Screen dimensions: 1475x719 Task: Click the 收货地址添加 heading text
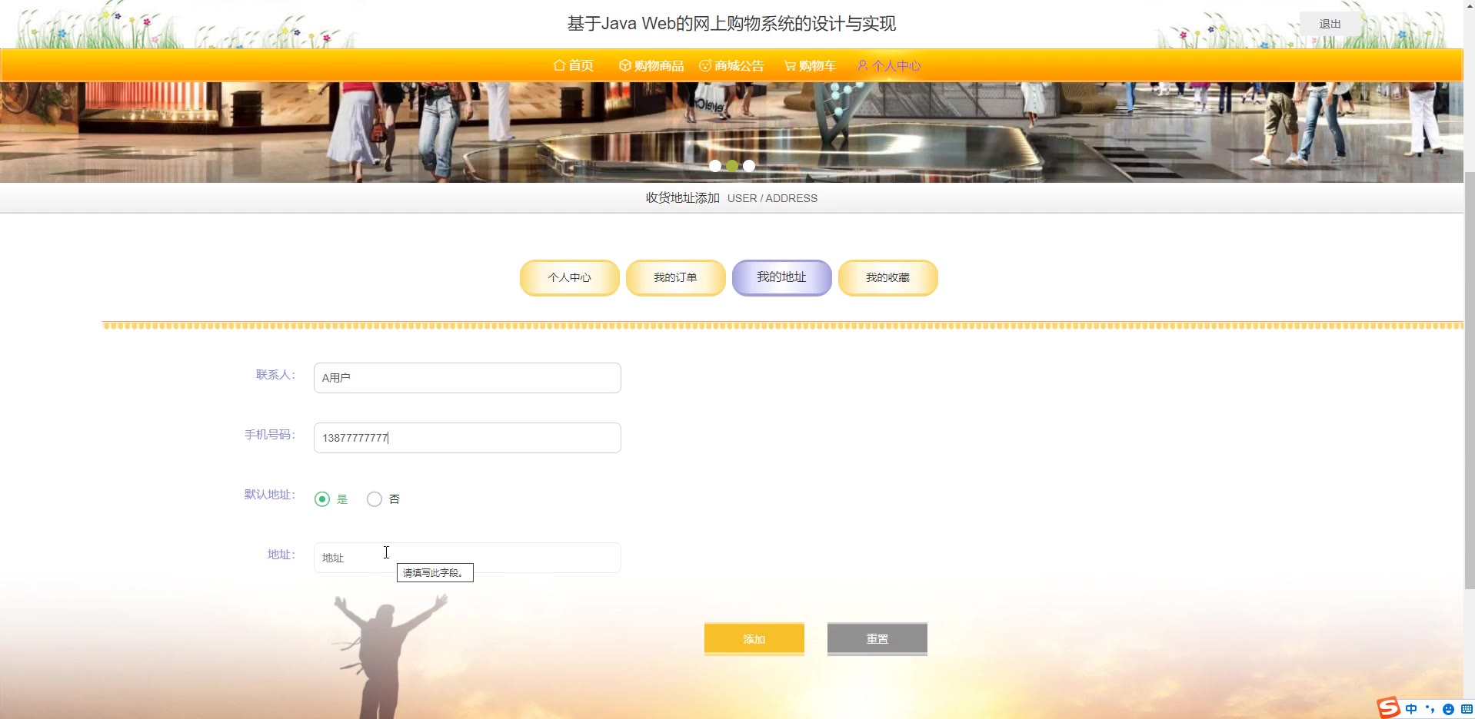[x=683, y=198]
